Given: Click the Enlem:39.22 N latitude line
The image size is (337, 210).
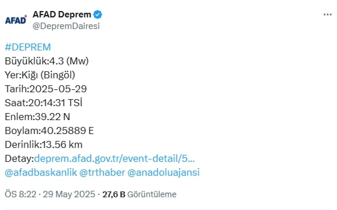Looking at the screenshot, I should [x=37, y=117].
